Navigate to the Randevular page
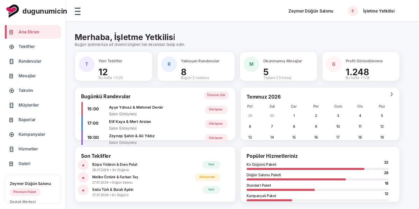Viewport: 419px width, 209px height. [33, 61]
